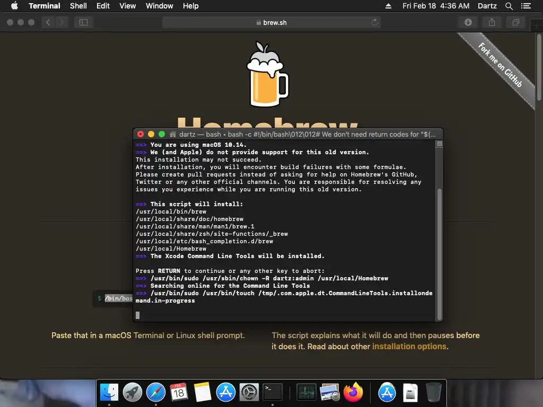Click the "Press RETURN to continue" line
543x407 pixels.
(230, 271)
